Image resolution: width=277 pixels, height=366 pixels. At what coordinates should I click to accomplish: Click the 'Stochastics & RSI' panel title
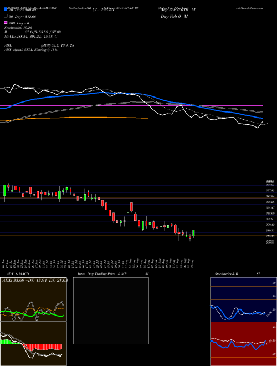tap(237, 274)
